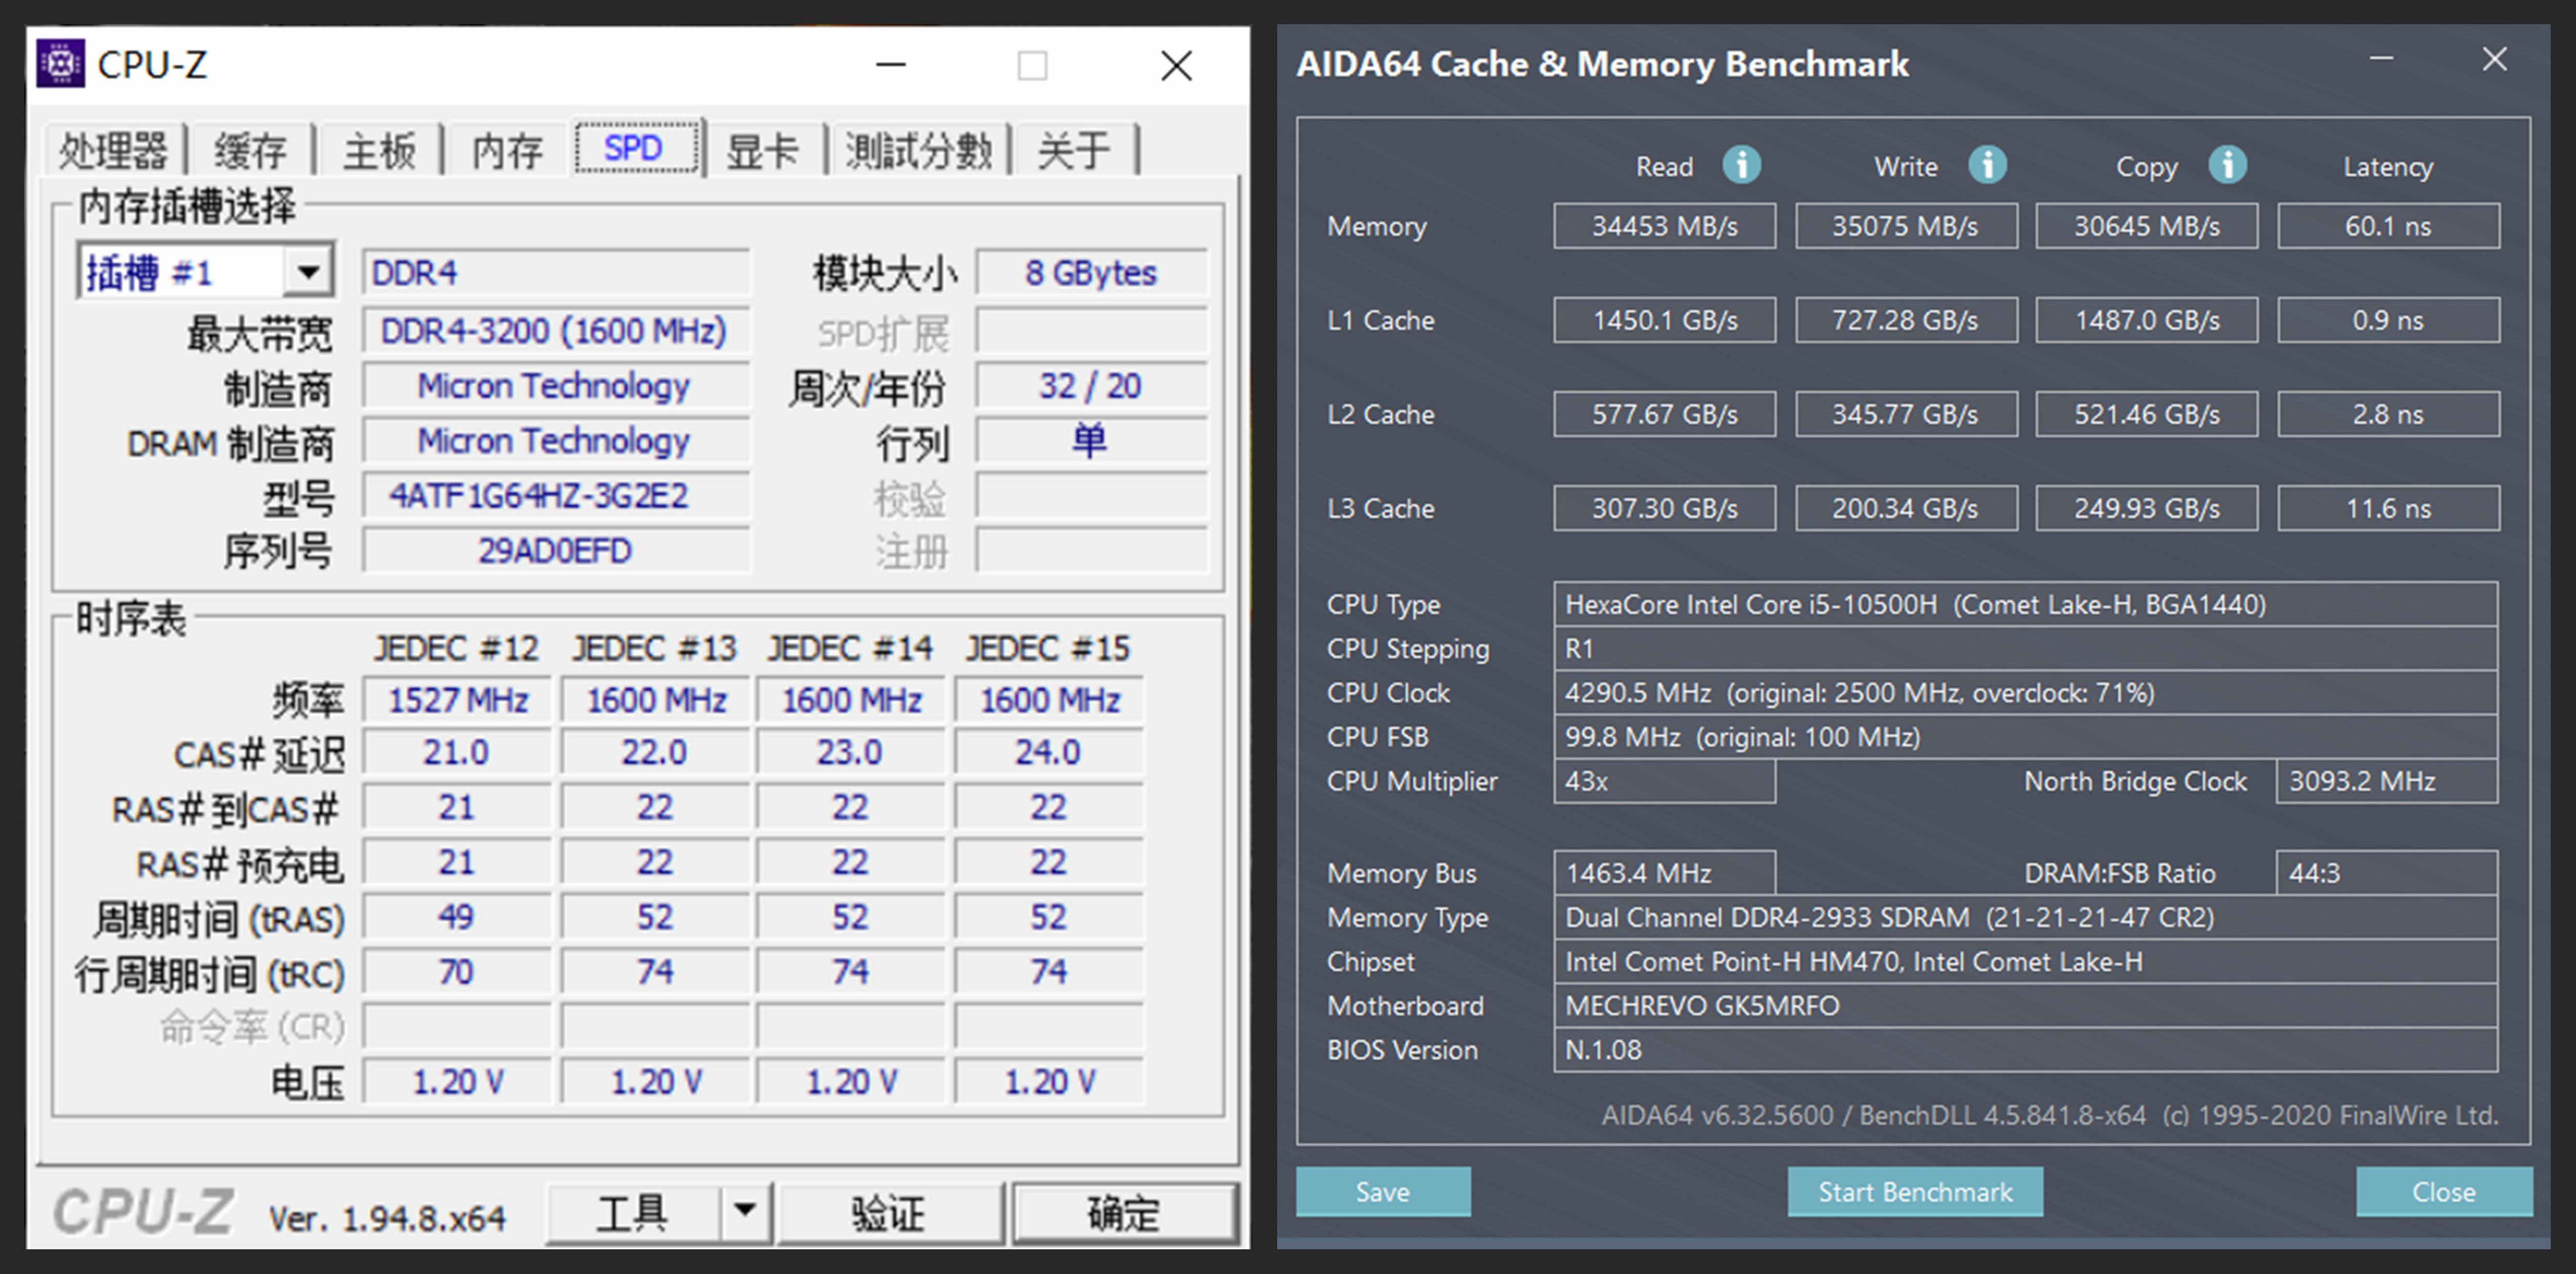Close the CPU-Z window

[x=1176, y=66]
